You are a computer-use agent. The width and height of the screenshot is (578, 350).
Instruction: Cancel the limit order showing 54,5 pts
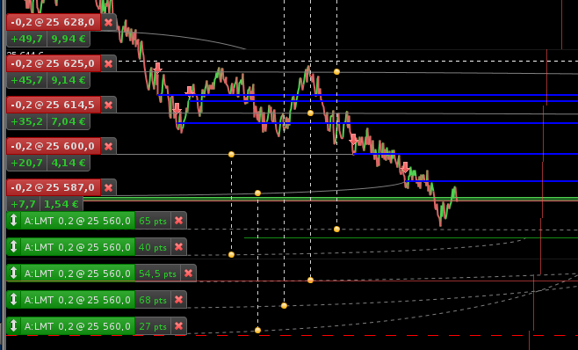[188, 273]
